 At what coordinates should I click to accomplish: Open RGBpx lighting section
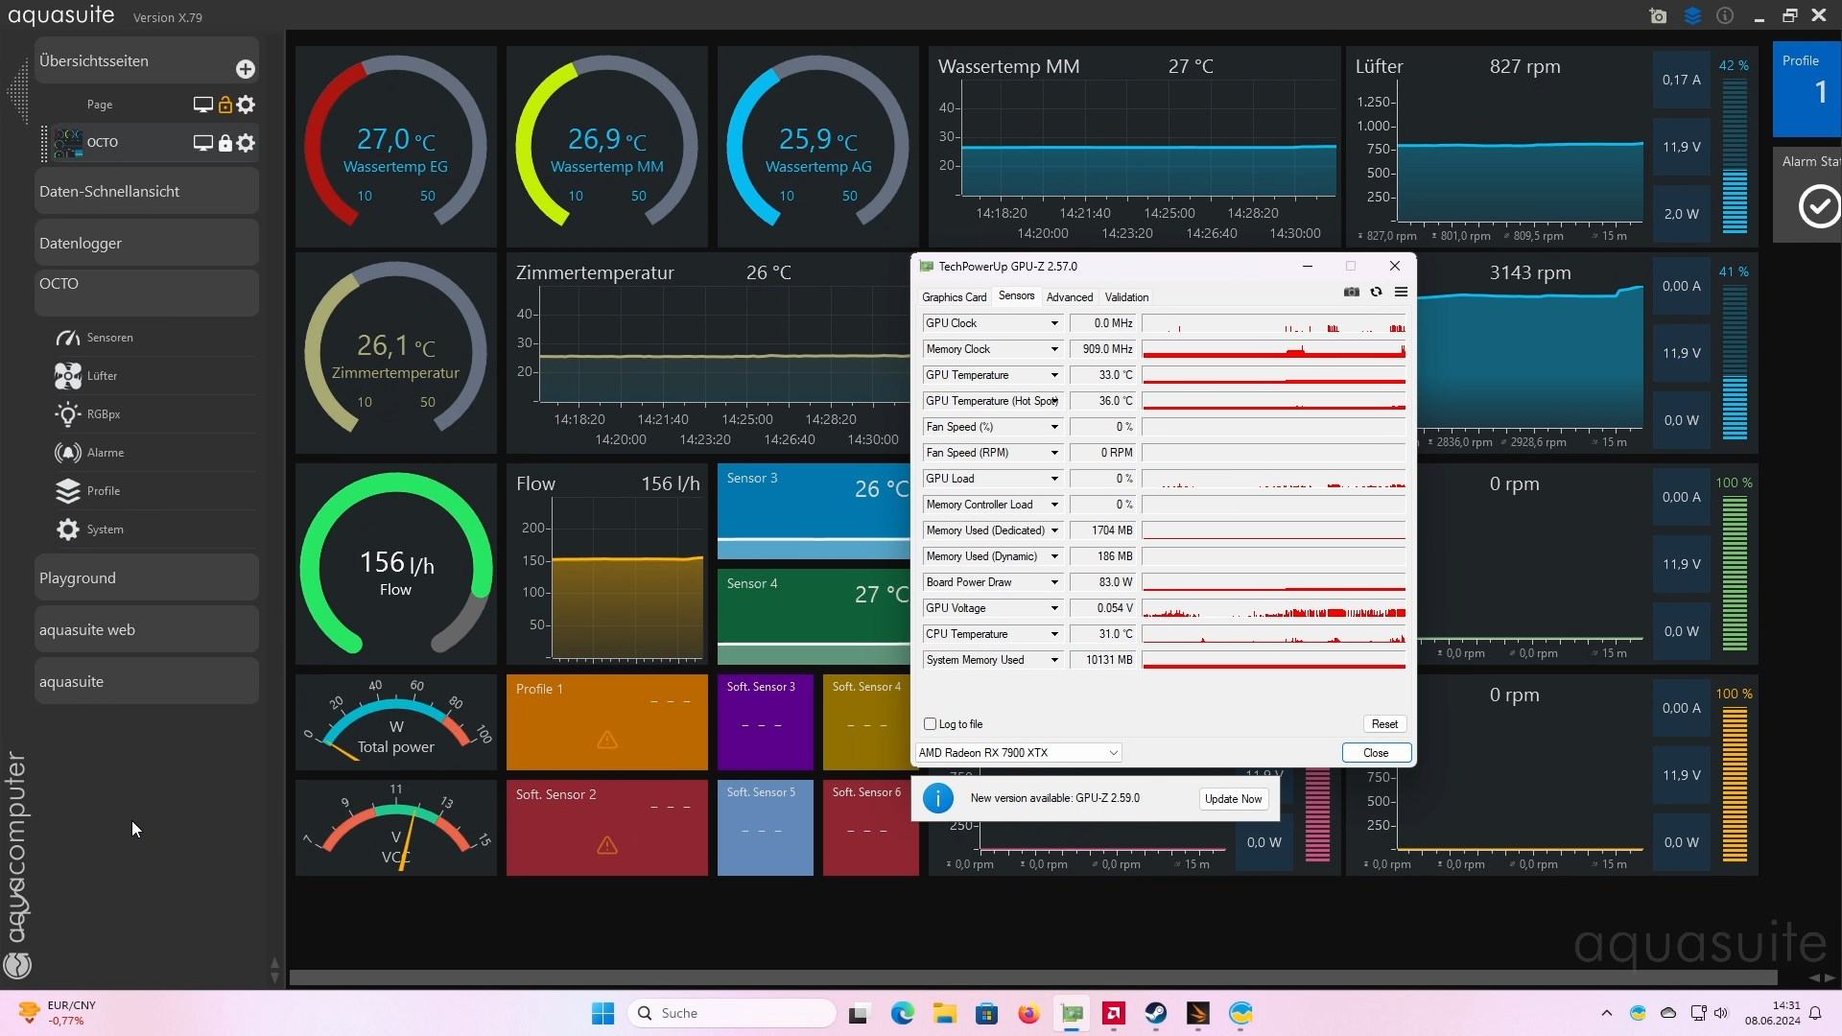[103, 414]
